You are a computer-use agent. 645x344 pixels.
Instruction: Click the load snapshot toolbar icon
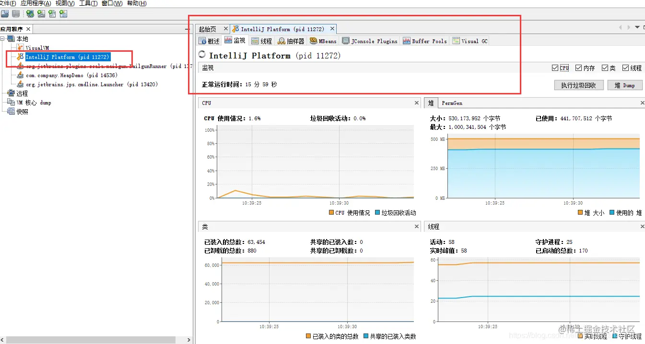[x=5, y=14]
